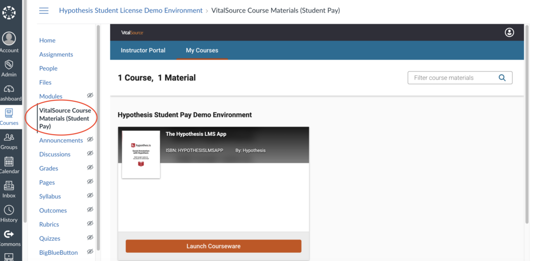
Task: Click the Launch Courseware button
Action: click(x=213, y=246)
